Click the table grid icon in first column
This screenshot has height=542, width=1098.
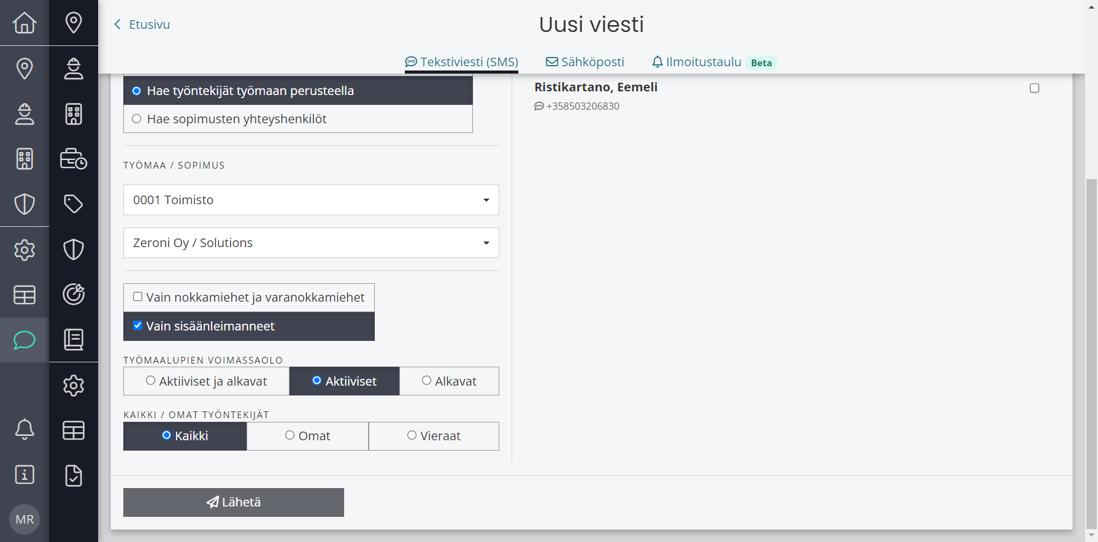(25, 295)
